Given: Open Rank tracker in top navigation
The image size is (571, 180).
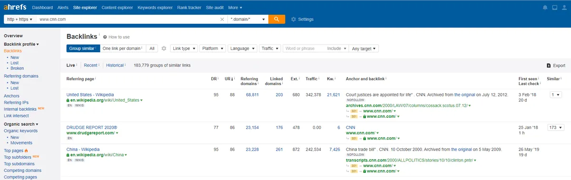Looking at the screenshot, I should click(189, 8).
